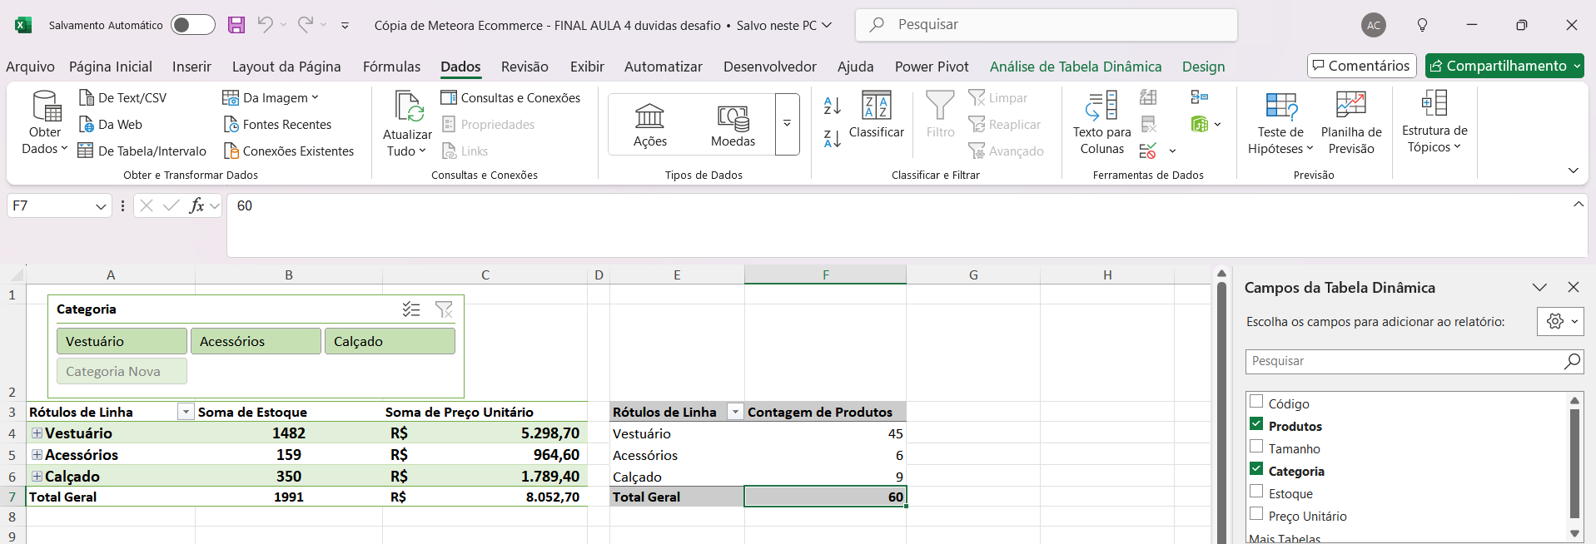
Task: Open Conexões Existentes
Action: pos(288,151)
